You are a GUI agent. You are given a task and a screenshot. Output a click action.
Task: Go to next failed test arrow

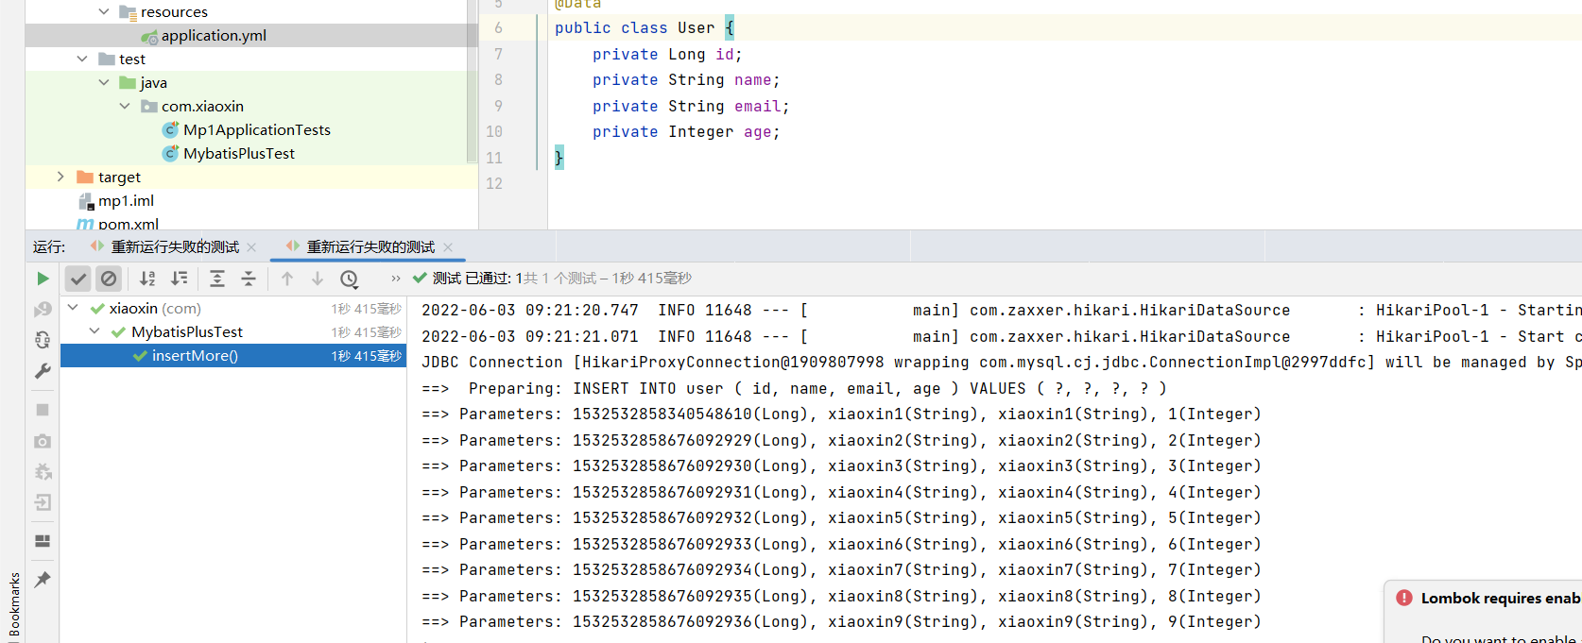[x=318, y=279]
